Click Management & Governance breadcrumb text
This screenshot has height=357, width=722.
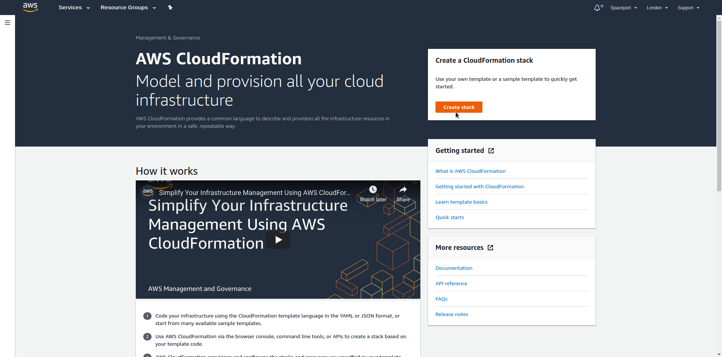(x=168, y=38)
